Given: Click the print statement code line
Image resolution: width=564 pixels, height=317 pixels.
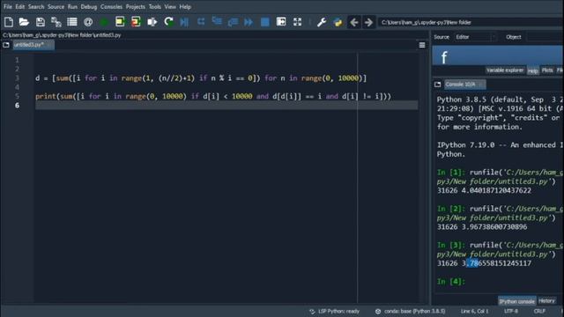Looking at the screenshot, I should pos(213,96).
